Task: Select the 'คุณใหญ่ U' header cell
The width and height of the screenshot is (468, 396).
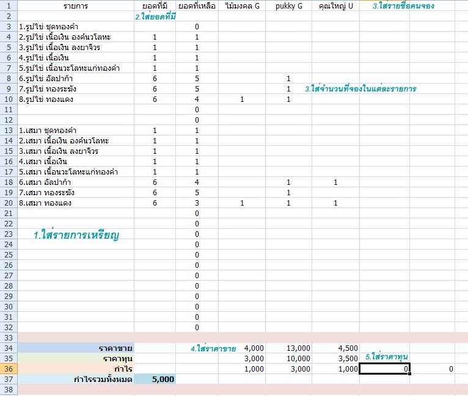Action: pos(335,6)
